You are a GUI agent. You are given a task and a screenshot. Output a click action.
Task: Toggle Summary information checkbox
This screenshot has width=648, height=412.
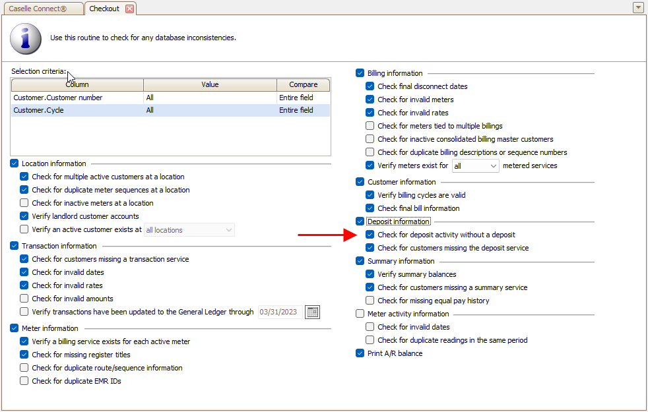(x=360, y=261)
